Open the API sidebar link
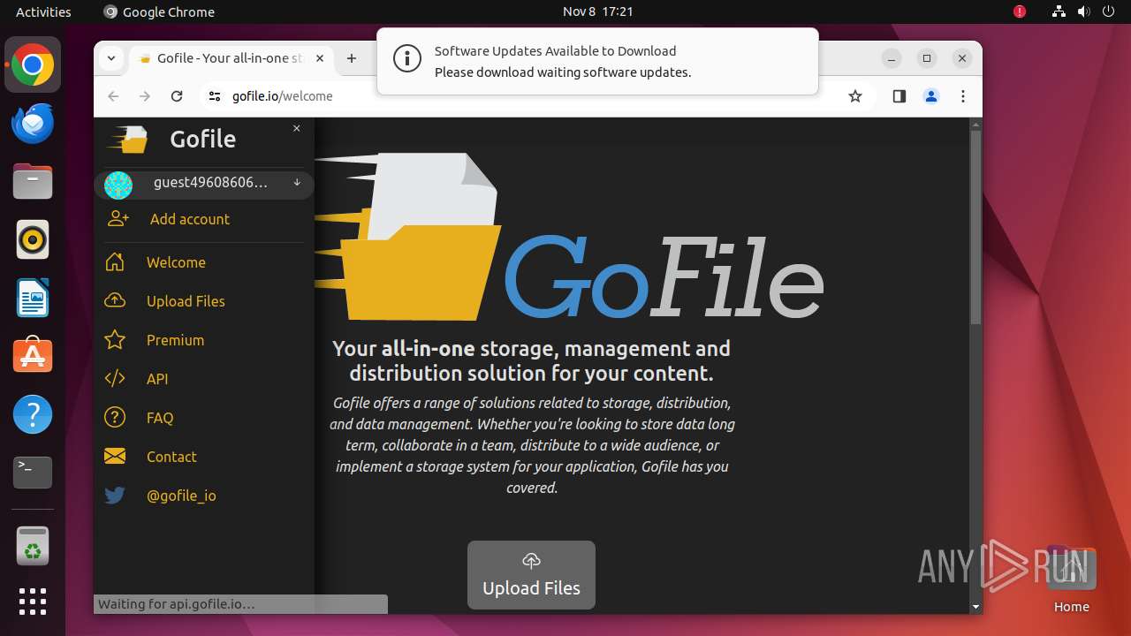The width and height of the screenshot is (1131, 636). coord(157,379)
